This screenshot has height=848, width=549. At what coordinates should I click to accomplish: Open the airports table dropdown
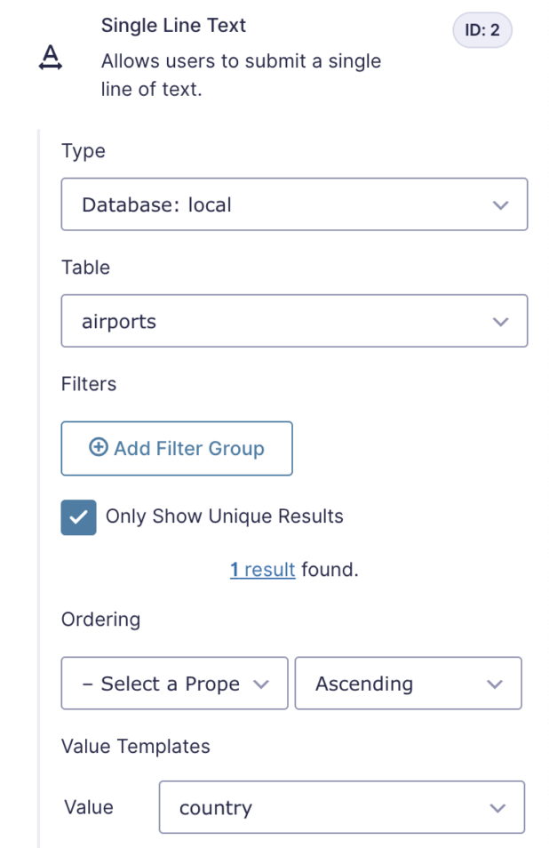click(294, 321)
